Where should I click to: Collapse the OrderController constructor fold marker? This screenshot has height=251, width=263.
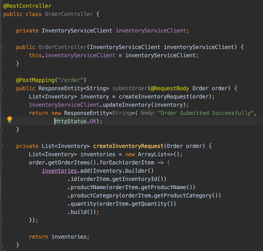[x=1, y=47]
